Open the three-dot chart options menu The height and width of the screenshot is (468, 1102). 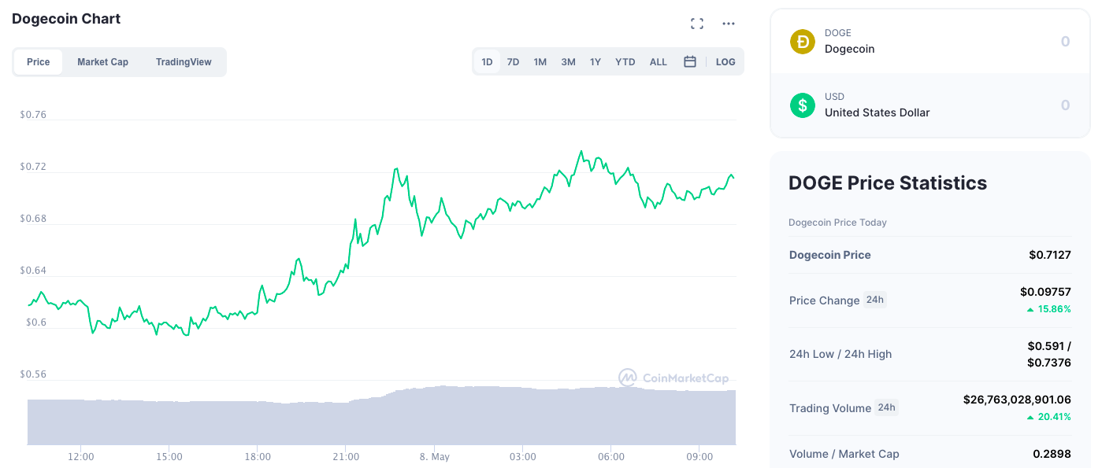pos(729,24)
